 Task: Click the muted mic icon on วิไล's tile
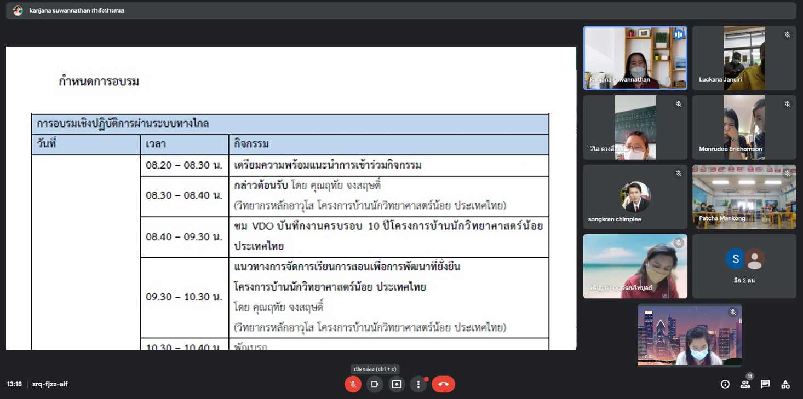pos(678,104)
